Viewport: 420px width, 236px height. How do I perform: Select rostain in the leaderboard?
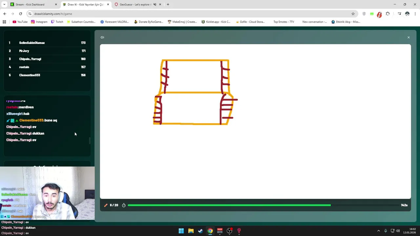coord(47,67)
